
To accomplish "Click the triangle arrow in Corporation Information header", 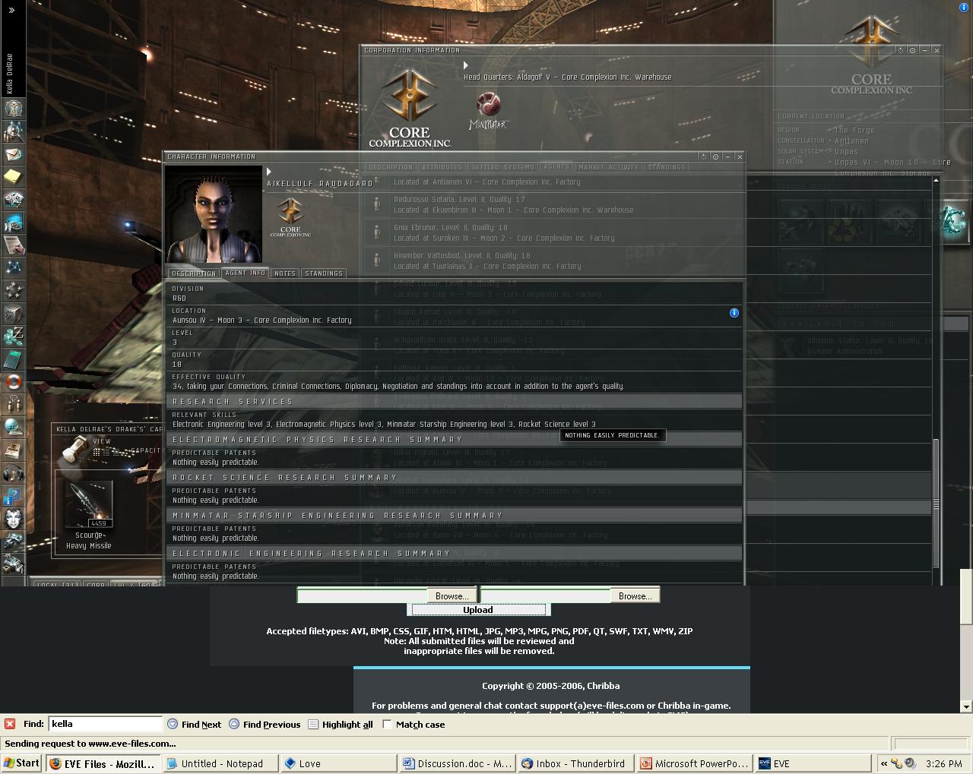I will click(x=467, y=65).
